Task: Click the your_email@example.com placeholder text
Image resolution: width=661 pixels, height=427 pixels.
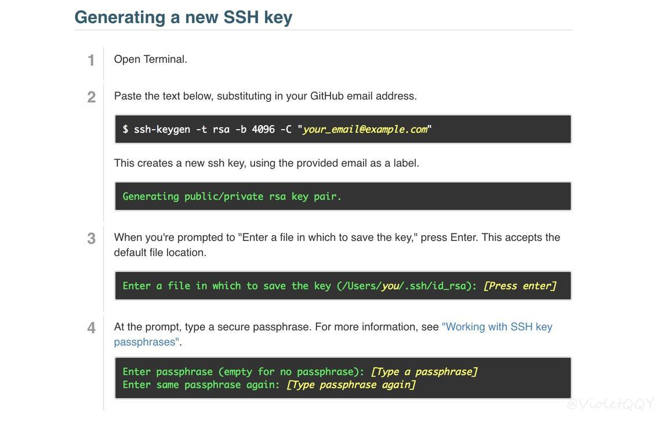Action: point(365,129)
